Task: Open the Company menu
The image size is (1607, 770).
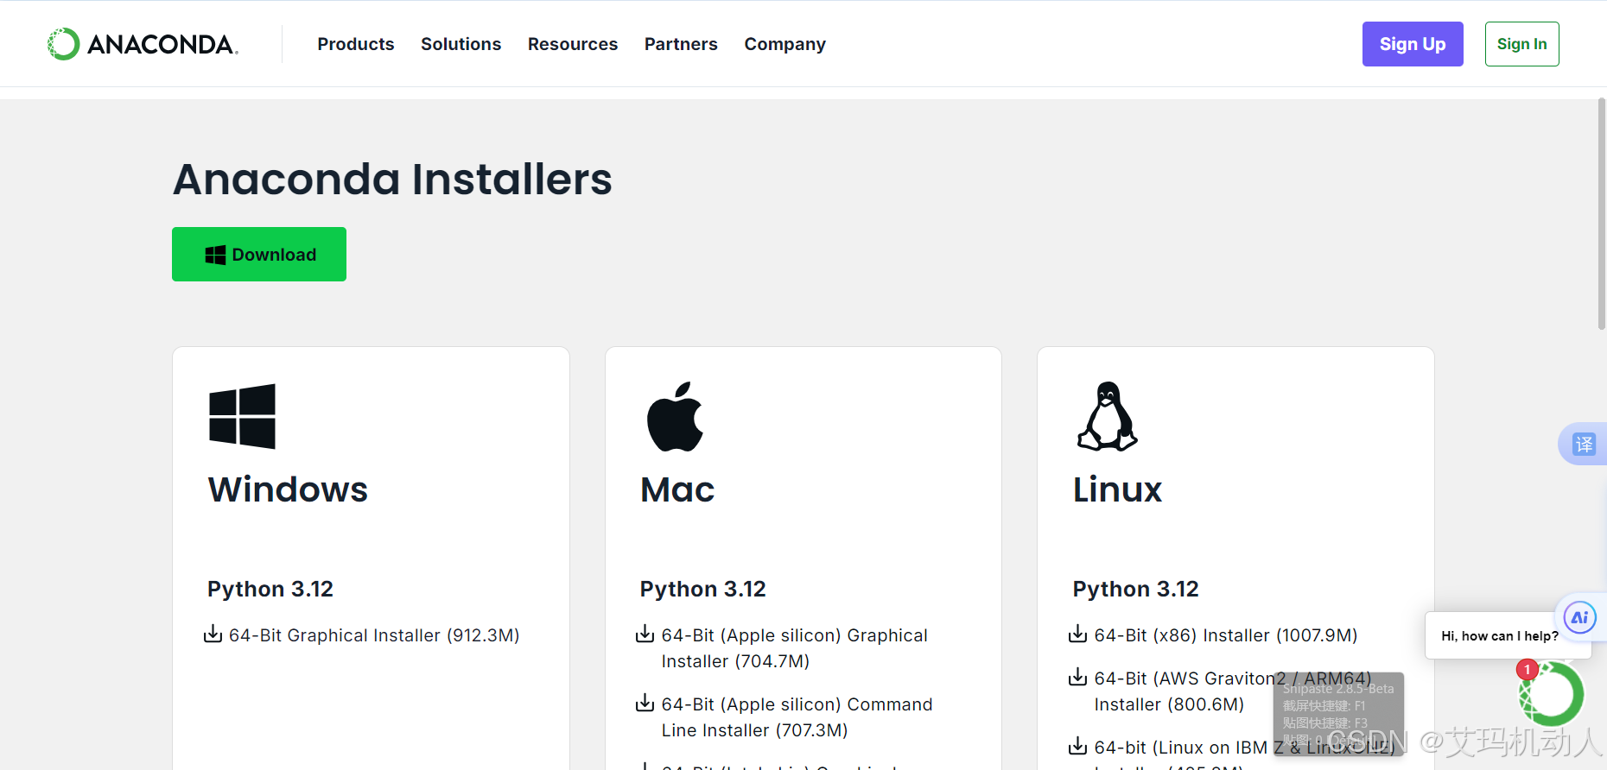Action: (784, 44)
